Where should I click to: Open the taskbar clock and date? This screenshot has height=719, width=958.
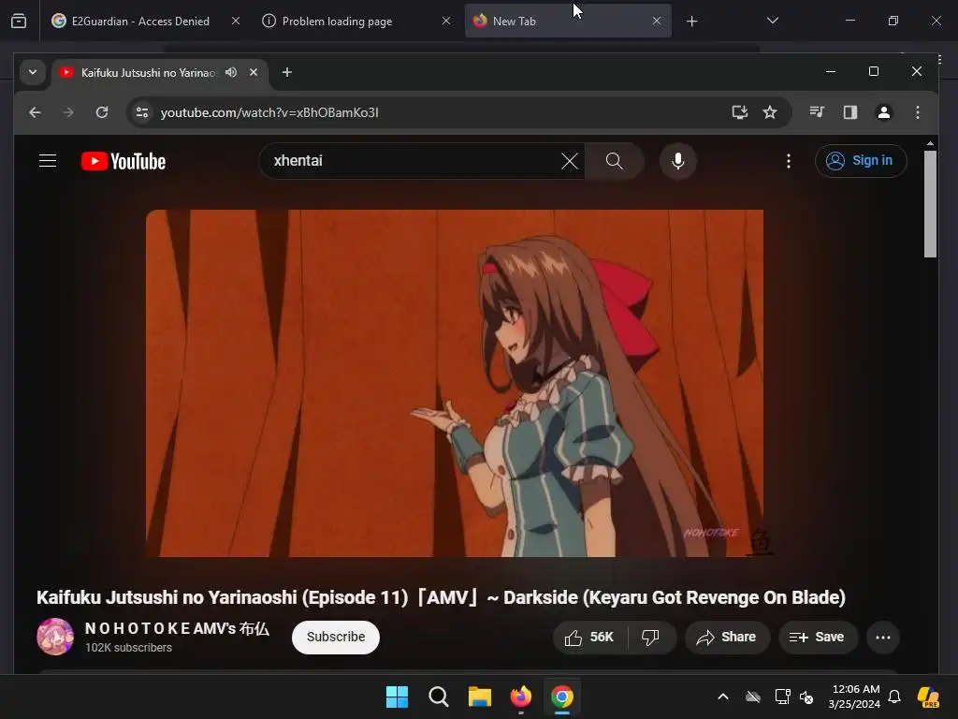tap(854, 697)
